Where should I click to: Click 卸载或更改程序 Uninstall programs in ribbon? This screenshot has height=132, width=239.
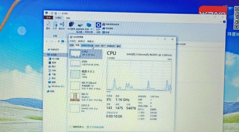(x=111, y=24)
